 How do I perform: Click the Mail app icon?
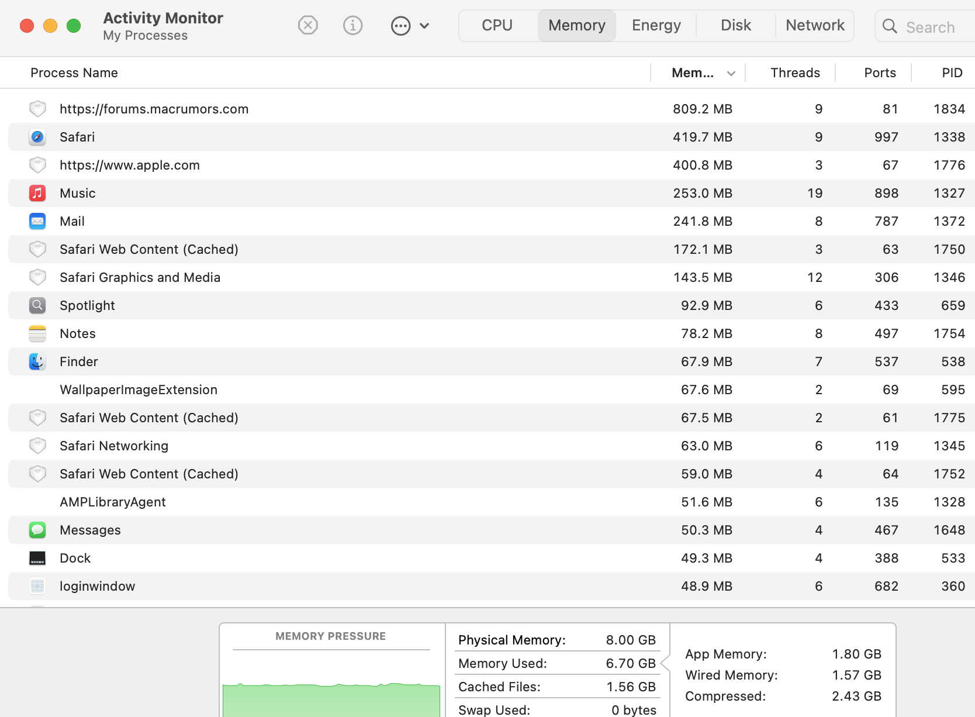[x=37, y=221]
